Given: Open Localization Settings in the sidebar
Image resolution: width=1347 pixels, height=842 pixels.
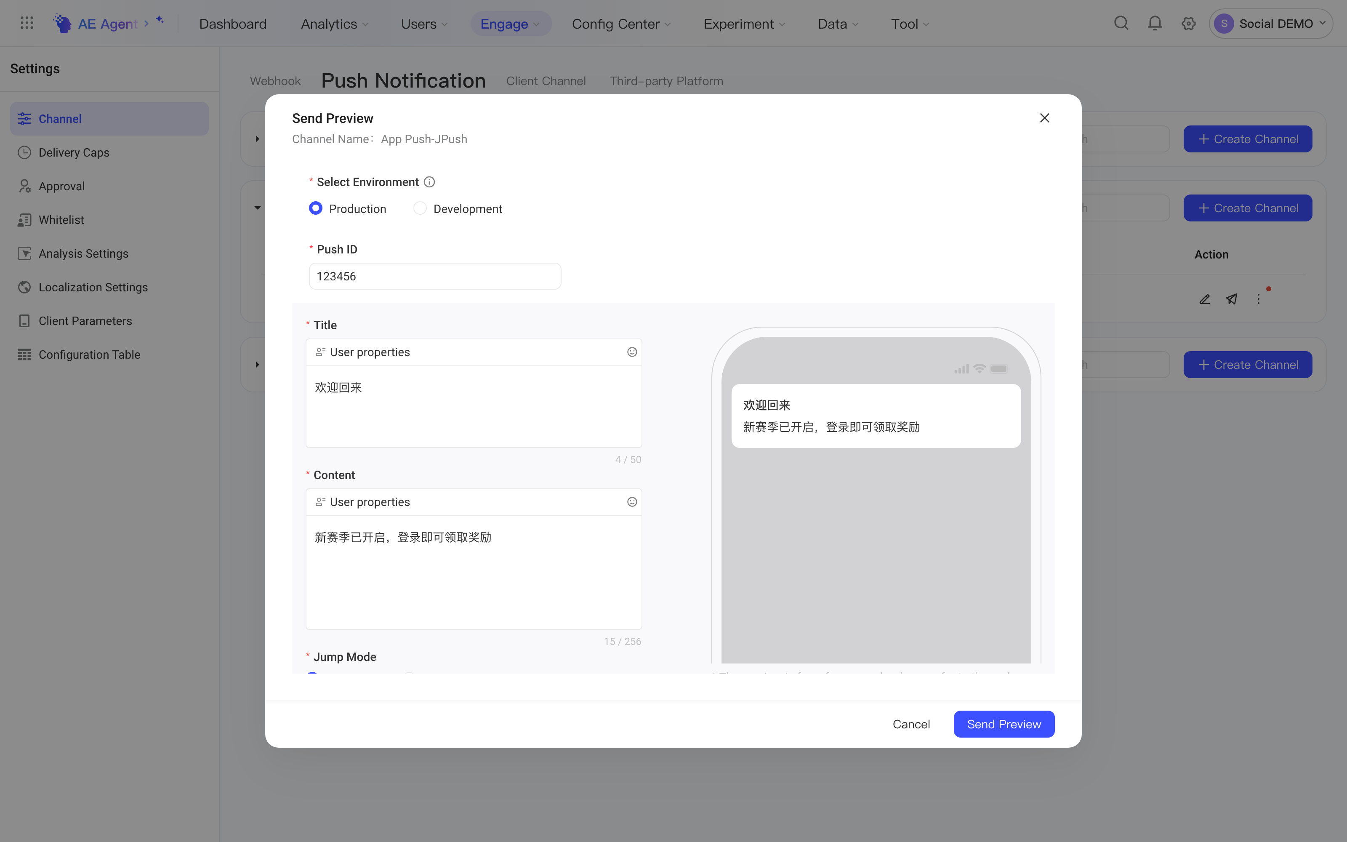Looking at the screenshot, I should [109, 288].
